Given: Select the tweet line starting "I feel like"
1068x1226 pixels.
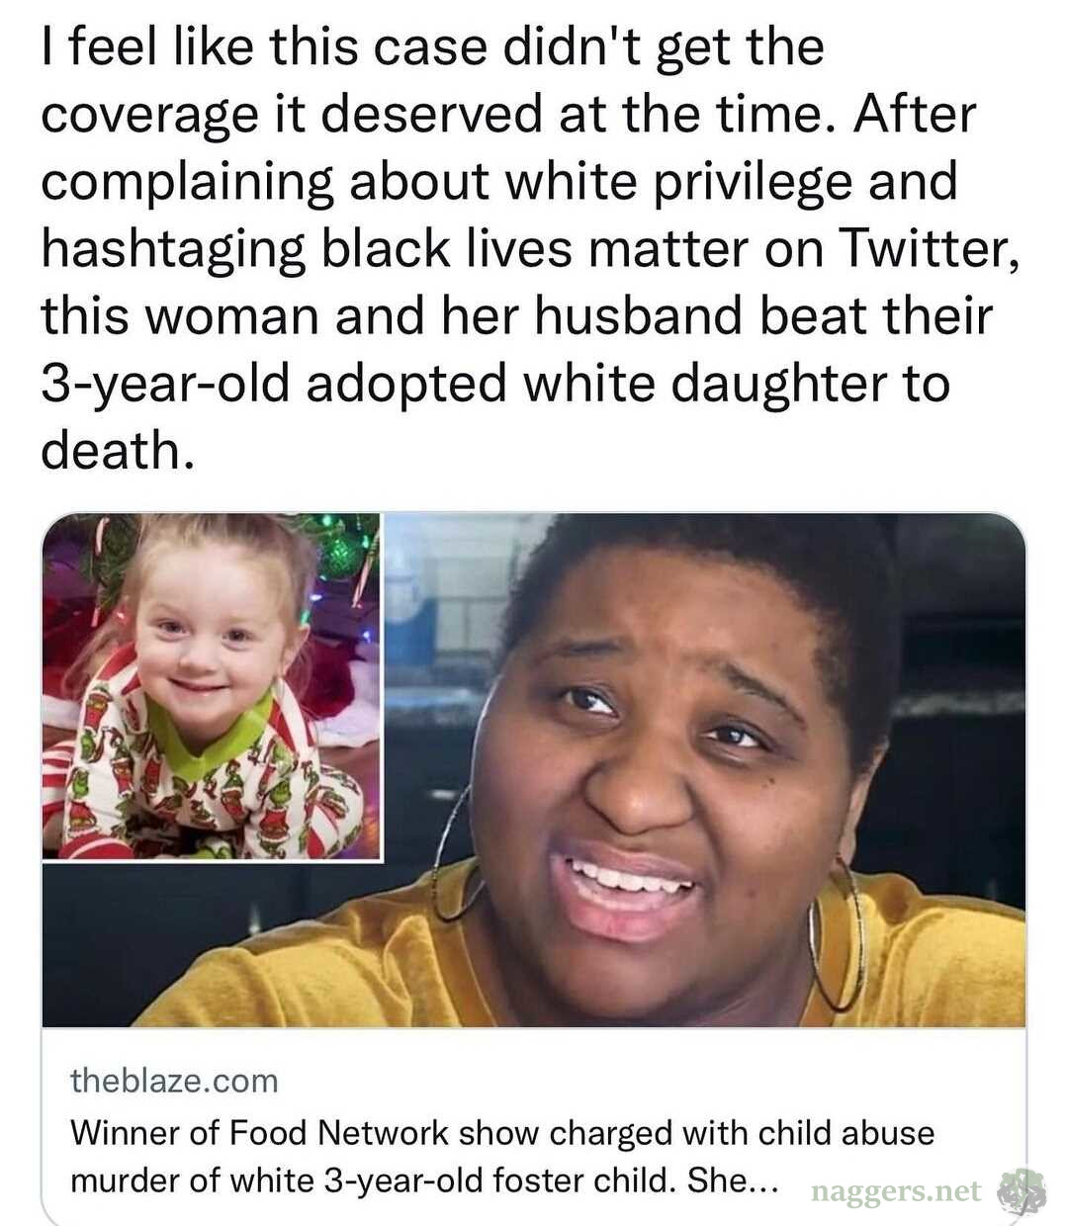Looking at the screenshot, I should [432, 46].
